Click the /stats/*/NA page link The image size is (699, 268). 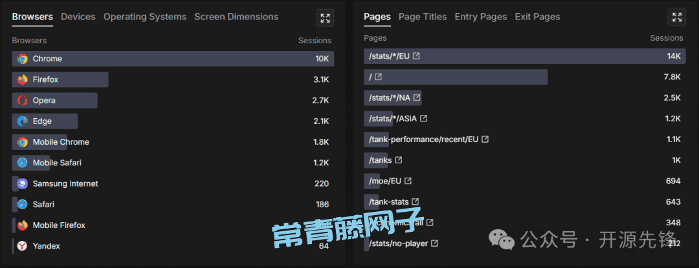tap(390, 98)
